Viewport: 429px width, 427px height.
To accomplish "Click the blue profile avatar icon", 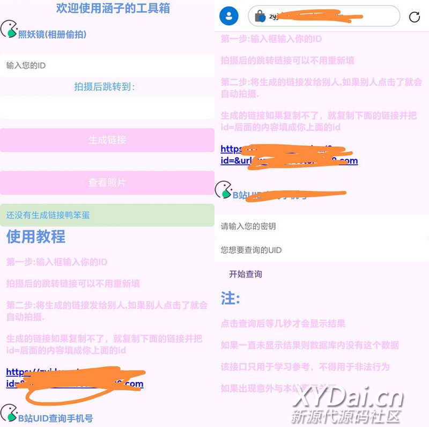I will [x=229, y=16].
